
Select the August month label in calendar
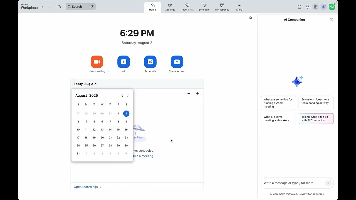click(x=81, y=96)
